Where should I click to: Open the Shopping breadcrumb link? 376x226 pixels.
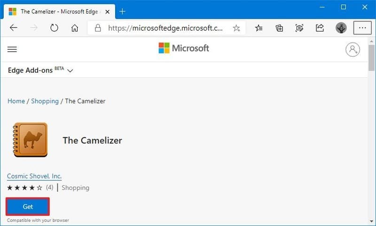45,101
